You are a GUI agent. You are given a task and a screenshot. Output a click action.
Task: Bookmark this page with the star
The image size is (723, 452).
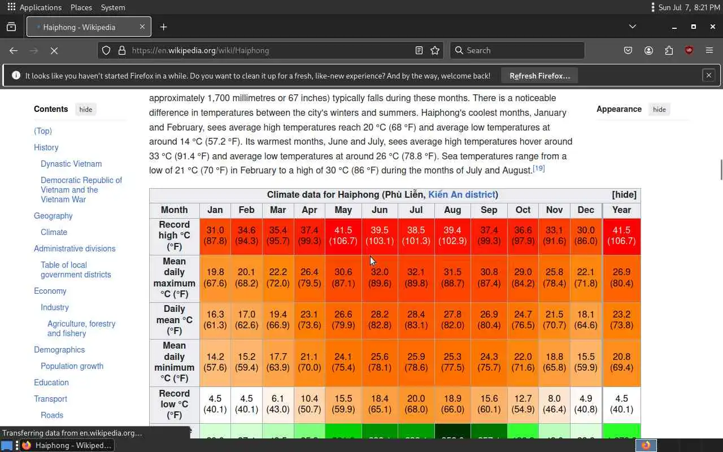click(x=435, y=50)
